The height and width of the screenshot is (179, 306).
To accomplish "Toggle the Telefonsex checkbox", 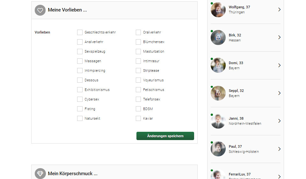I will [x=138, y=99].
